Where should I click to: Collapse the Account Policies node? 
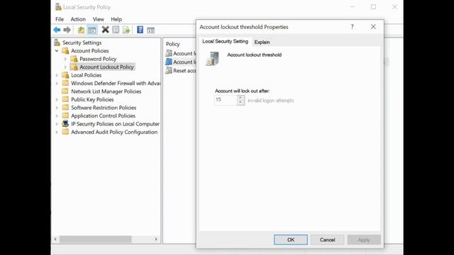[x=57, y=51]
